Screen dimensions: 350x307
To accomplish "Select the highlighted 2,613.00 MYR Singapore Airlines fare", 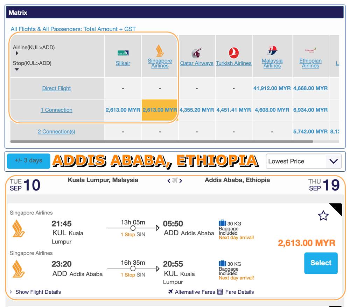I will pos(160,110).
